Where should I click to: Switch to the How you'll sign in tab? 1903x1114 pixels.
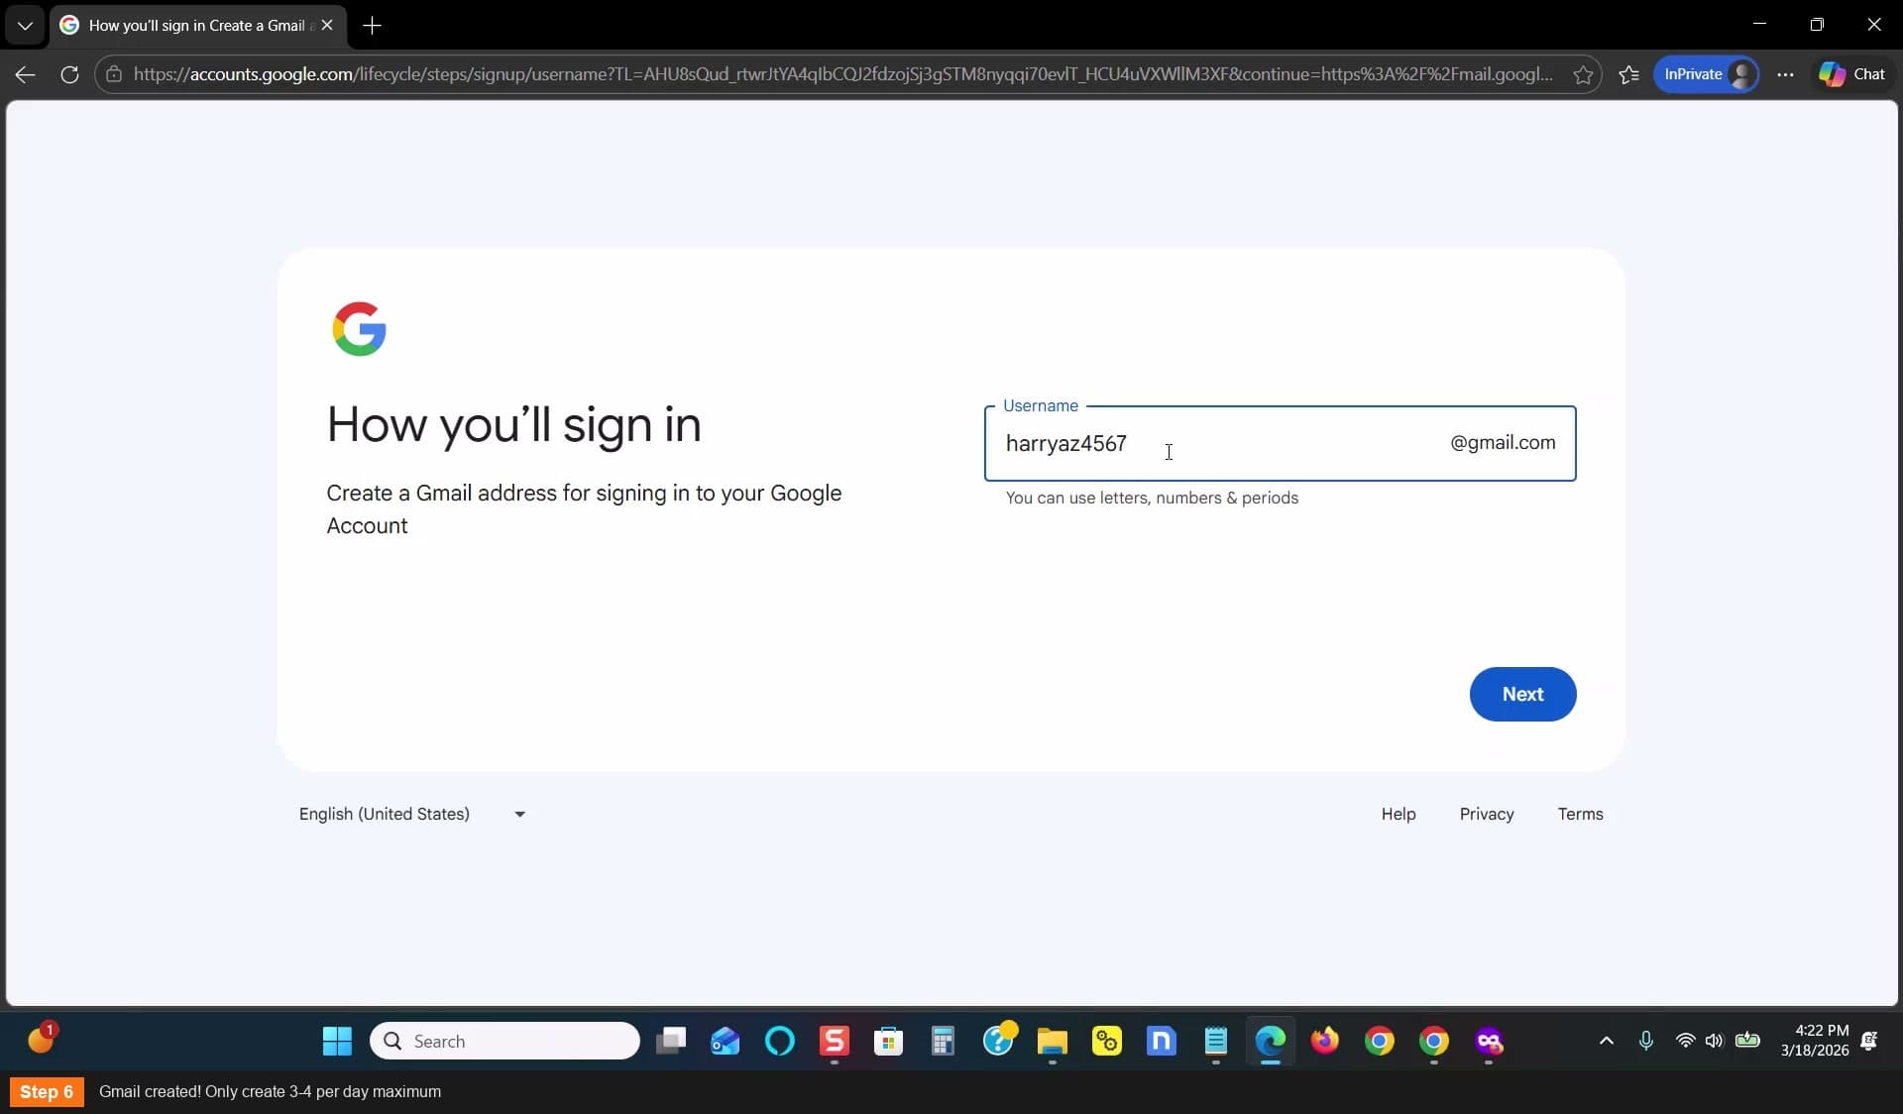(x=198, y=26)
